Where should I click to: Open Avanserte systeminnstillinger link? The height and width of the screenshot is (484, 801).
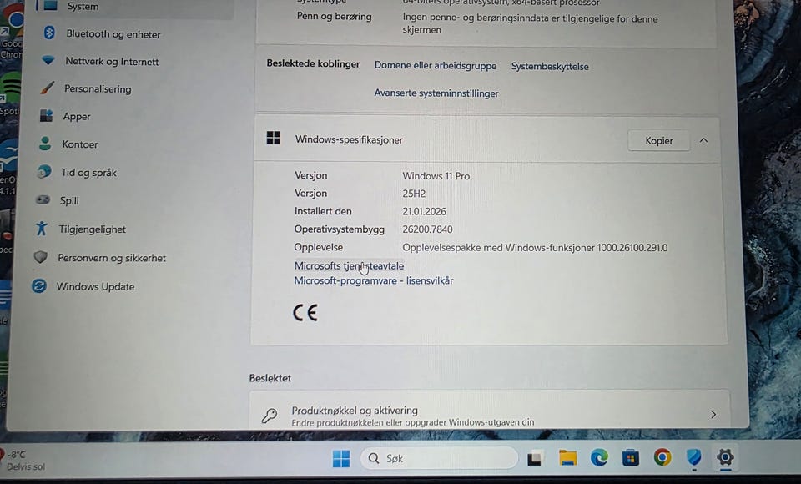[436, 93]
